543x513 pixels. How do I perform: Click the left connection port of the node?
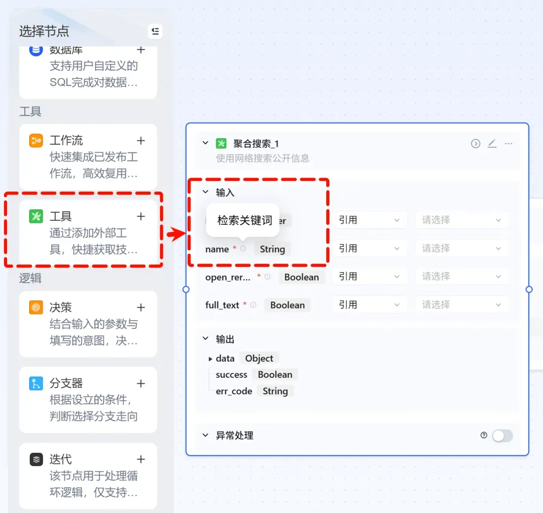pyautogui.click(x=186, y=289)
